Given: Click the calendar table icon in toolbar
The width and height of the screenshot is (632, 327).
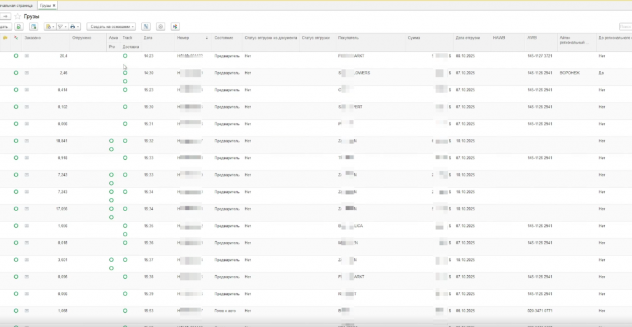Looking at the screenshot, I should point(32,27).
